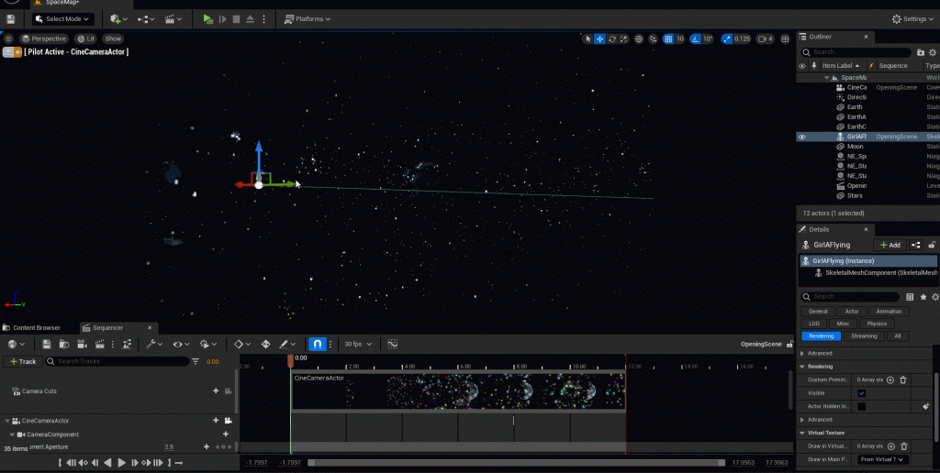Click the Add component button in Details

(890, 245)
